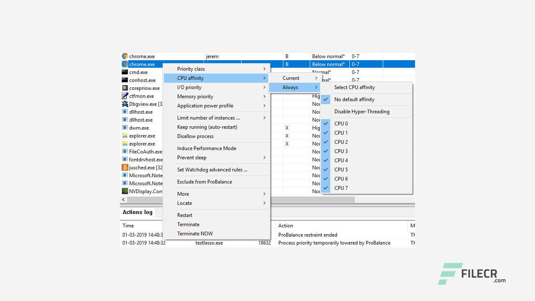Select the jusched.exe Java updater icon
This screenshot has height=301, width=535.
pos(125,167)
